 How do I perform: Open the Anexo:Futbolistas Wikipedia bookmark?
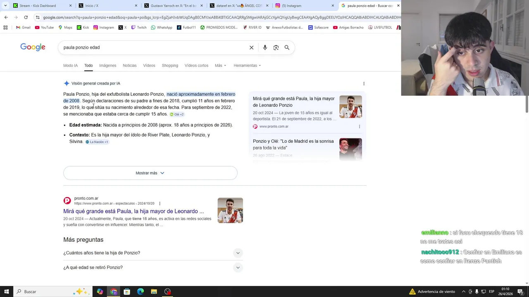coord(284,28)
